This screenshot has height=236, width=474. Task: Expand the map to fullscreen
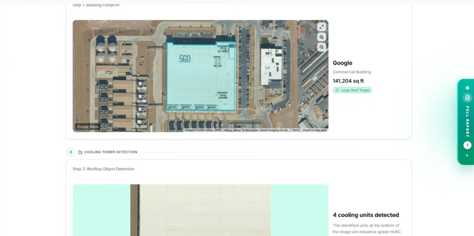tap(321, 27)
